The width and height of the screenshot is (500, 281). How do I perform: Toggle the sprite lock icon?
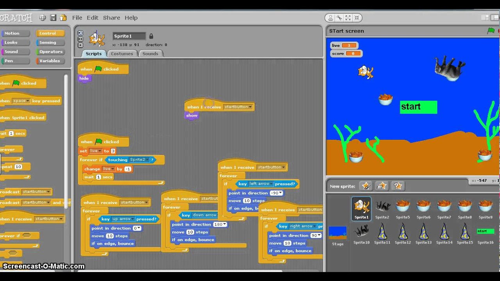pyautogui.click(x=151, y=36)
